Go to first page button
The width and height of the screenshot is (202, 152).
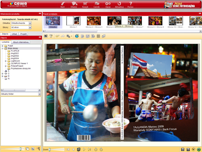68,149
